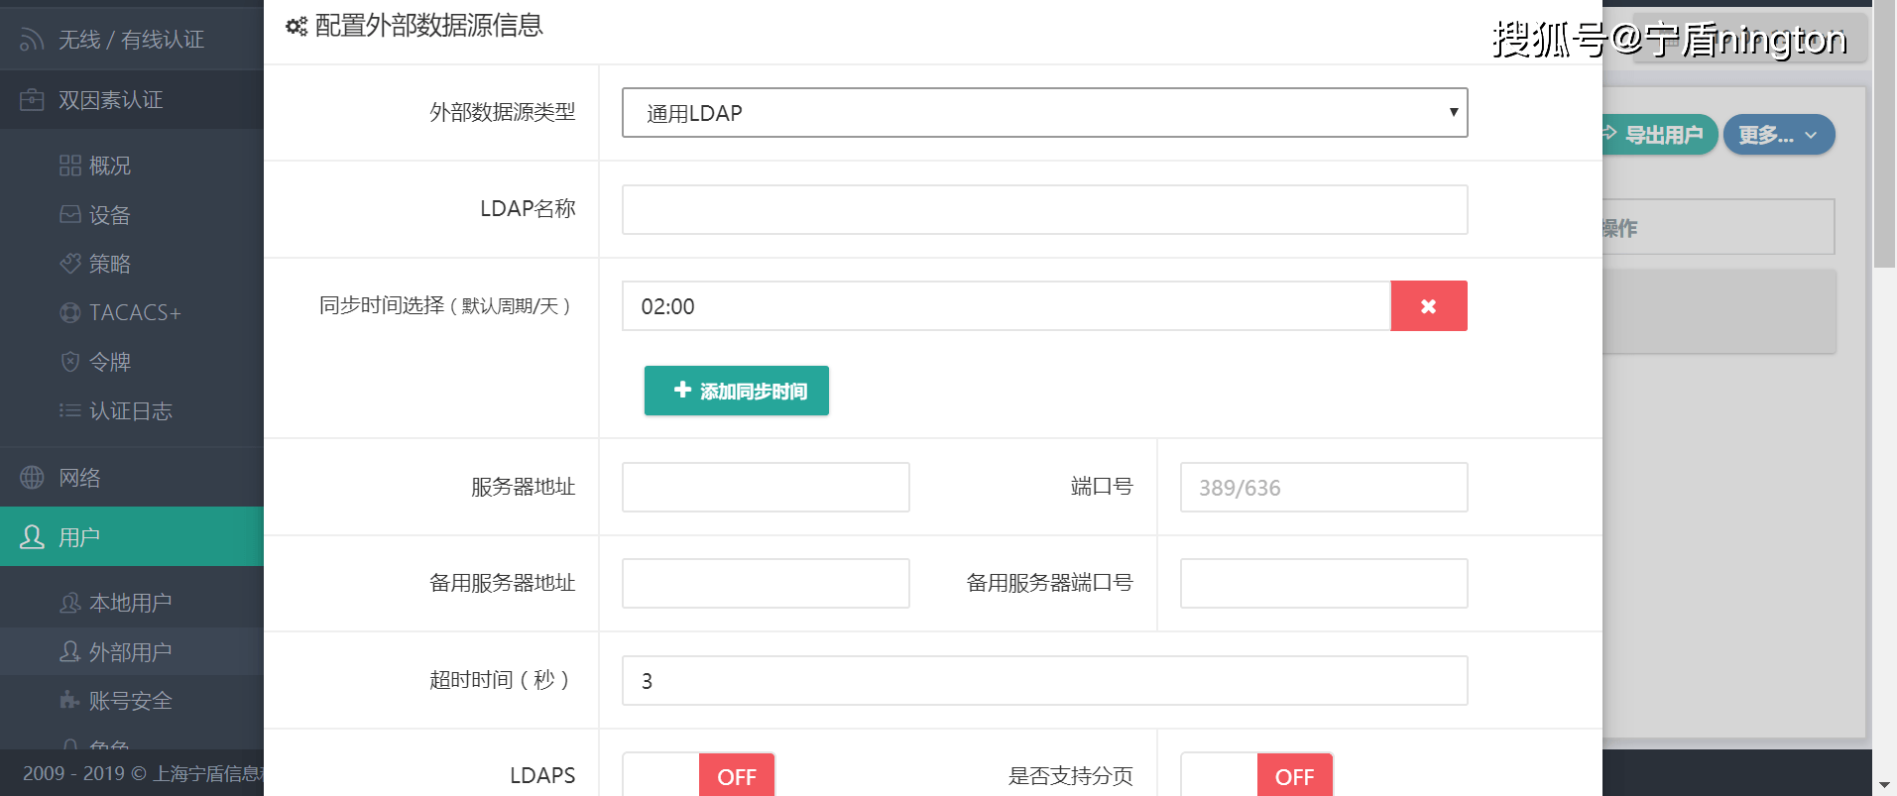
Task: Open 用户 menu section
Action: point(132,536)
